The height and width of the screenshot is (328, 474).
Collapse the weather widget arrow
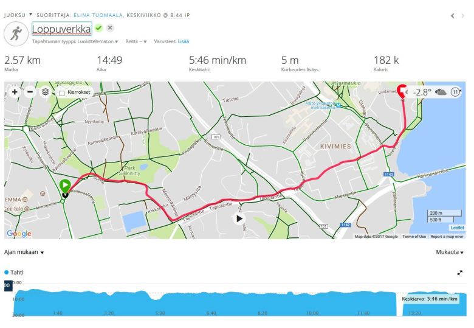point(408,92)
